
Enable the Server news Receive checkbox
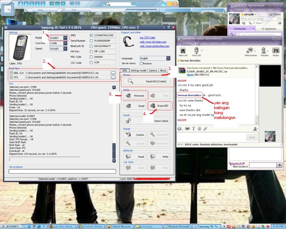pyautogui.click(x=141, y=63)
